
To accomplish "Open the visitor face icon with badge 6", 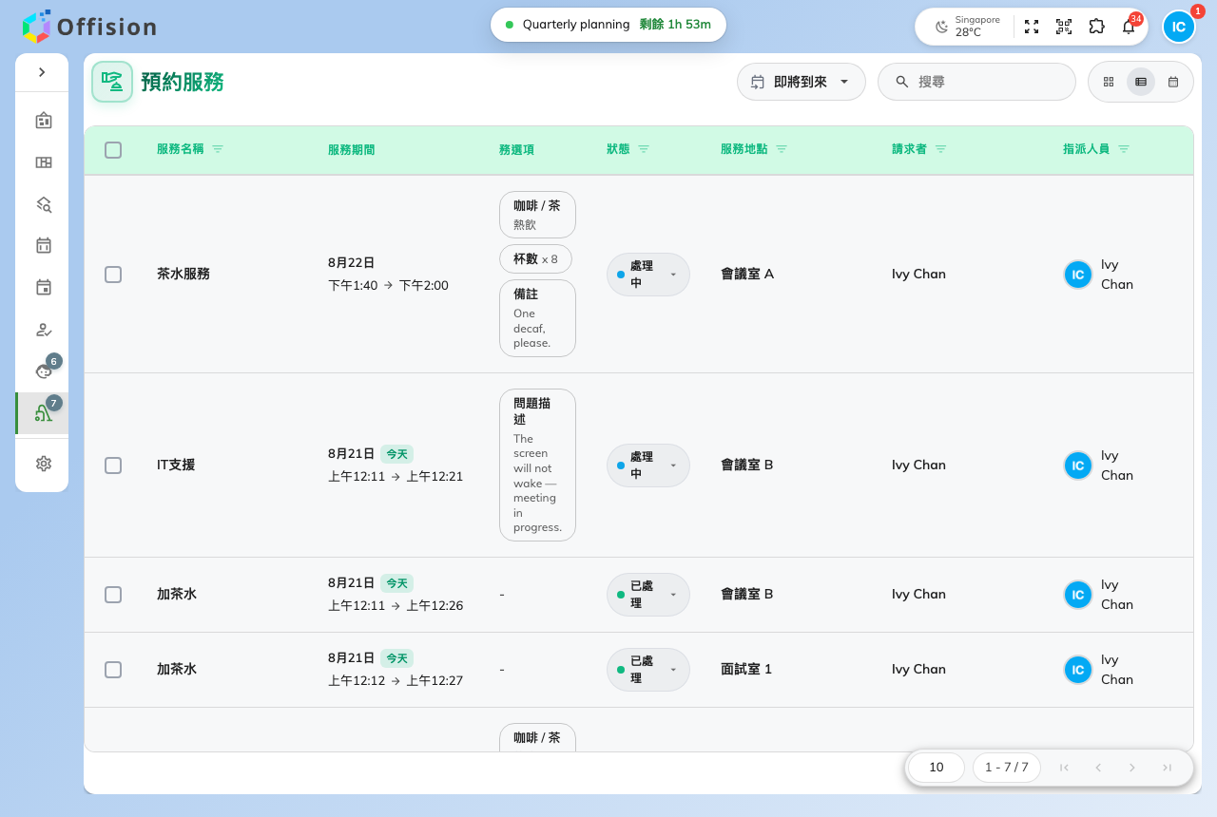I will point(44,370).
